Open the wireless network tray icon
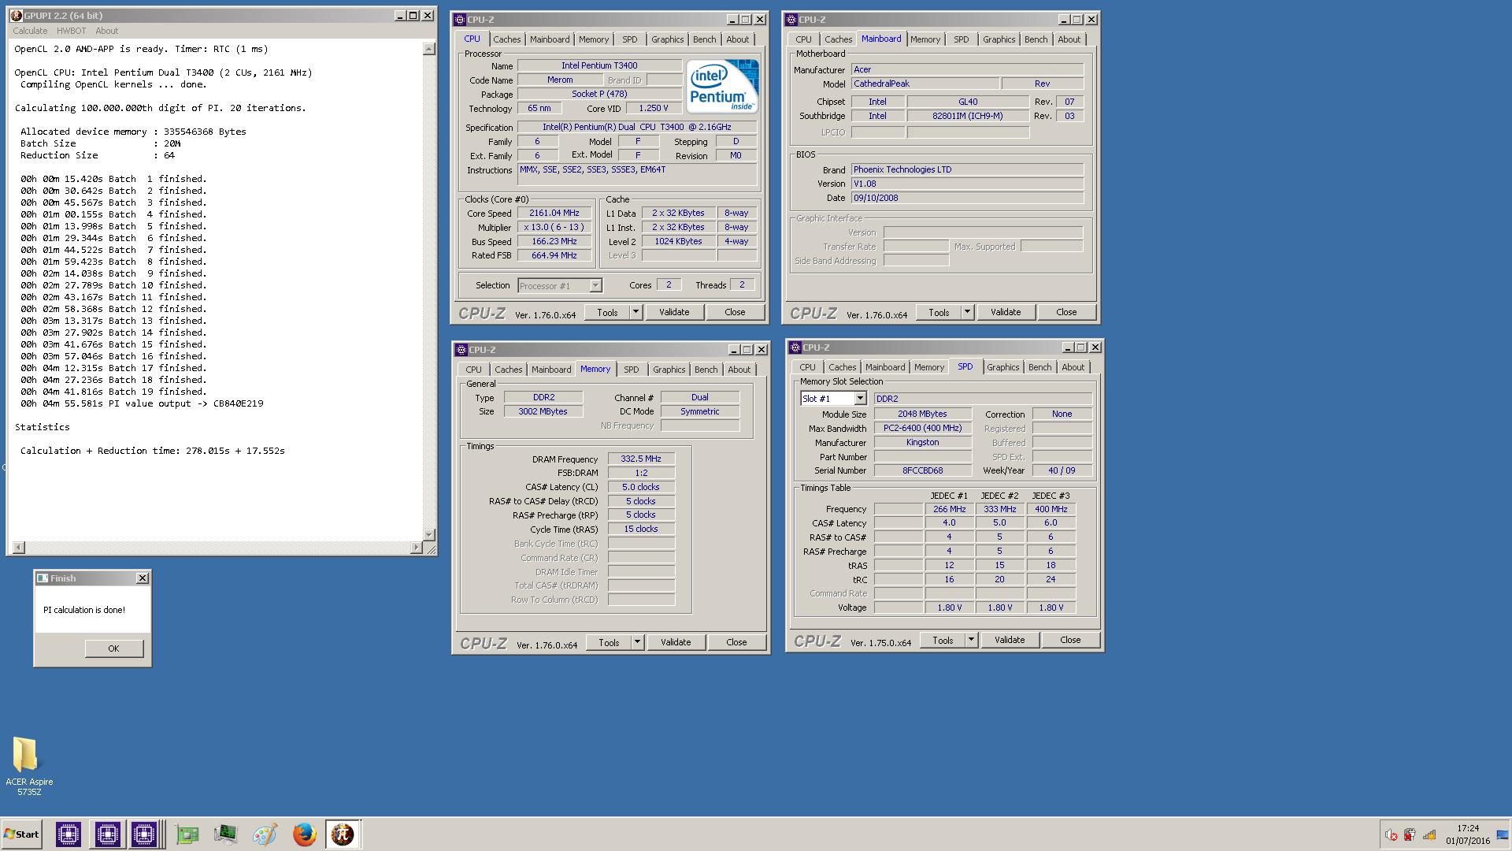 pyautogui.click(x=1429, y=835)
